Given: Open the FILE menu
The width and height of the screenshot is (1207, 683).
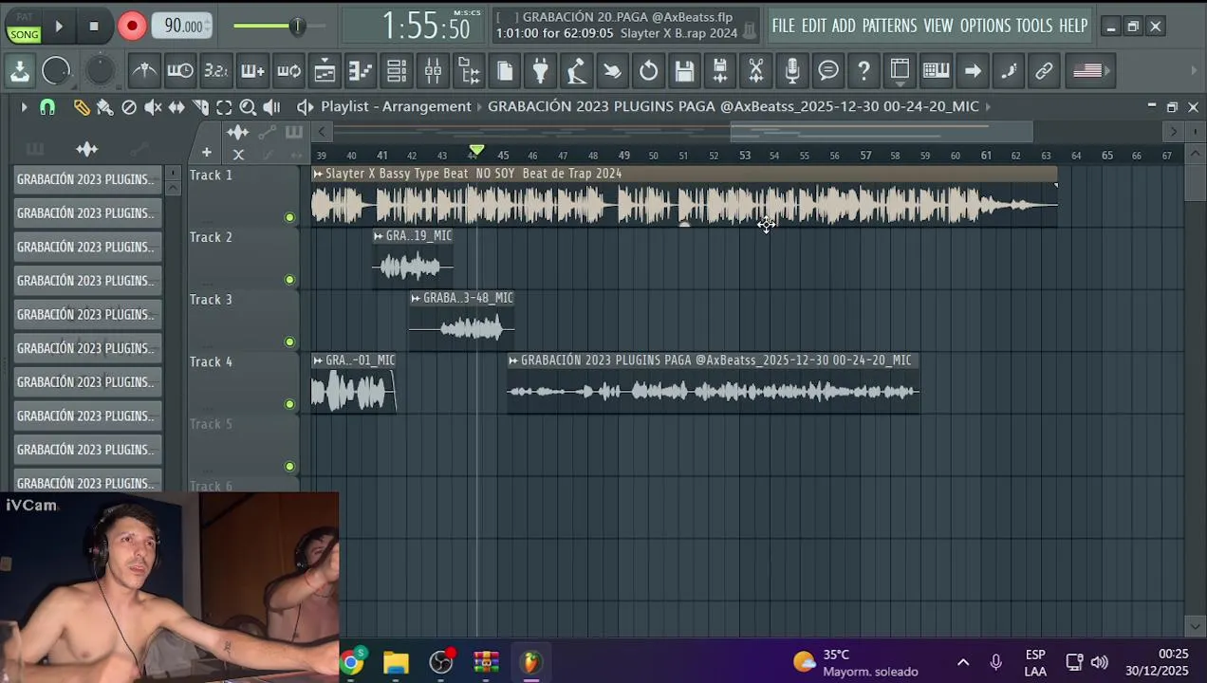Looking at the screenshot, I should 783,26.
